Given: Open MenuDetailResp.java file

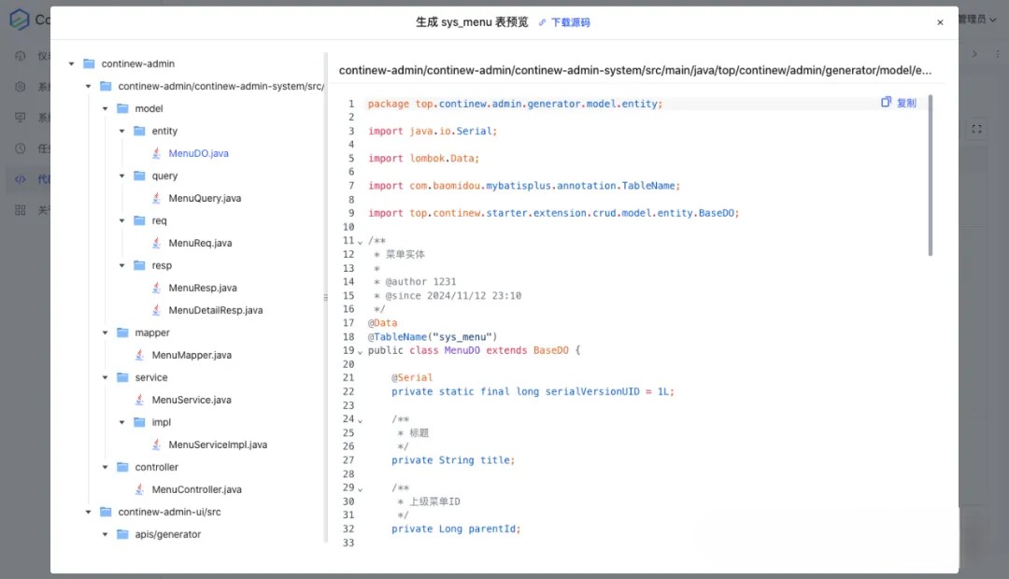Looking at the screenshot, I should (x=215, y=310).
